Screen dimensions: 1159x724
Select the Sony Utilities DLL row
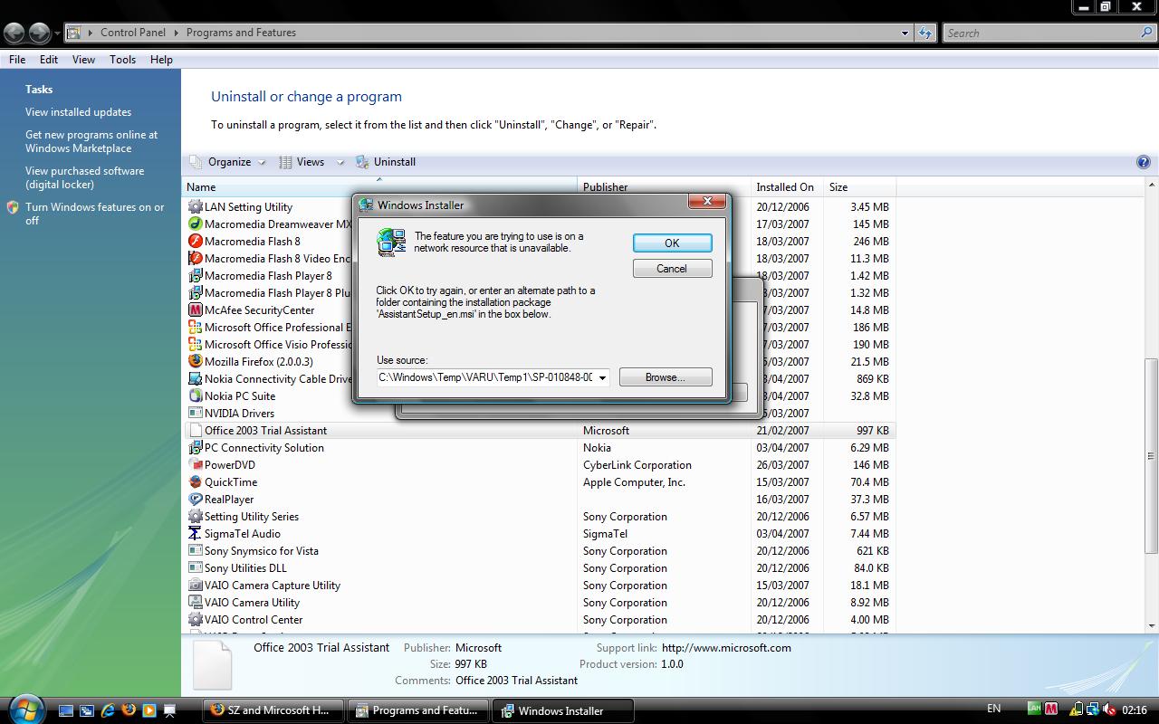[x=540, y=567]
